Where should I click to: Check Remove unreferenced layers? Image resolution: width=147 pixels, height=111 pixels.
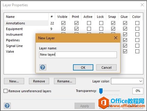click(x=5, y=91)
